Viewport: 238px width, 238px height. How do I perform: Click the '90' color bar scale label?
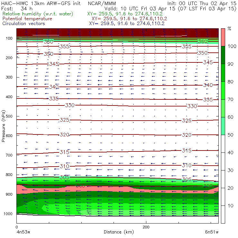click(x=230, y=64)
